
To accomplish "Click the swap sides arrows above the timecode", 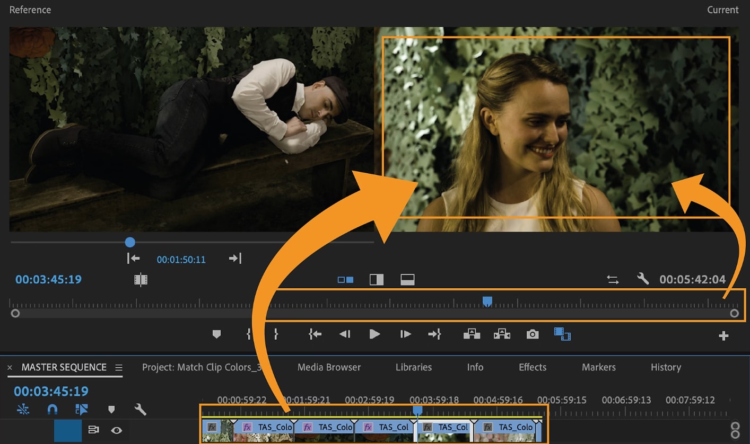I will pyautogui.click(x=613, y=279).
